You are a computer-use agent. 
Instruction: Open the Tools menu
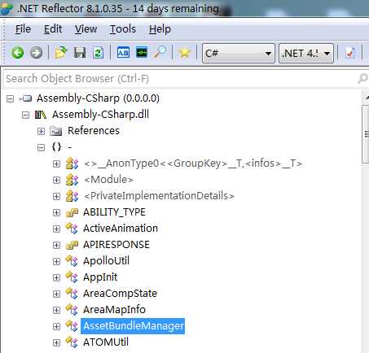coord(123,29)
